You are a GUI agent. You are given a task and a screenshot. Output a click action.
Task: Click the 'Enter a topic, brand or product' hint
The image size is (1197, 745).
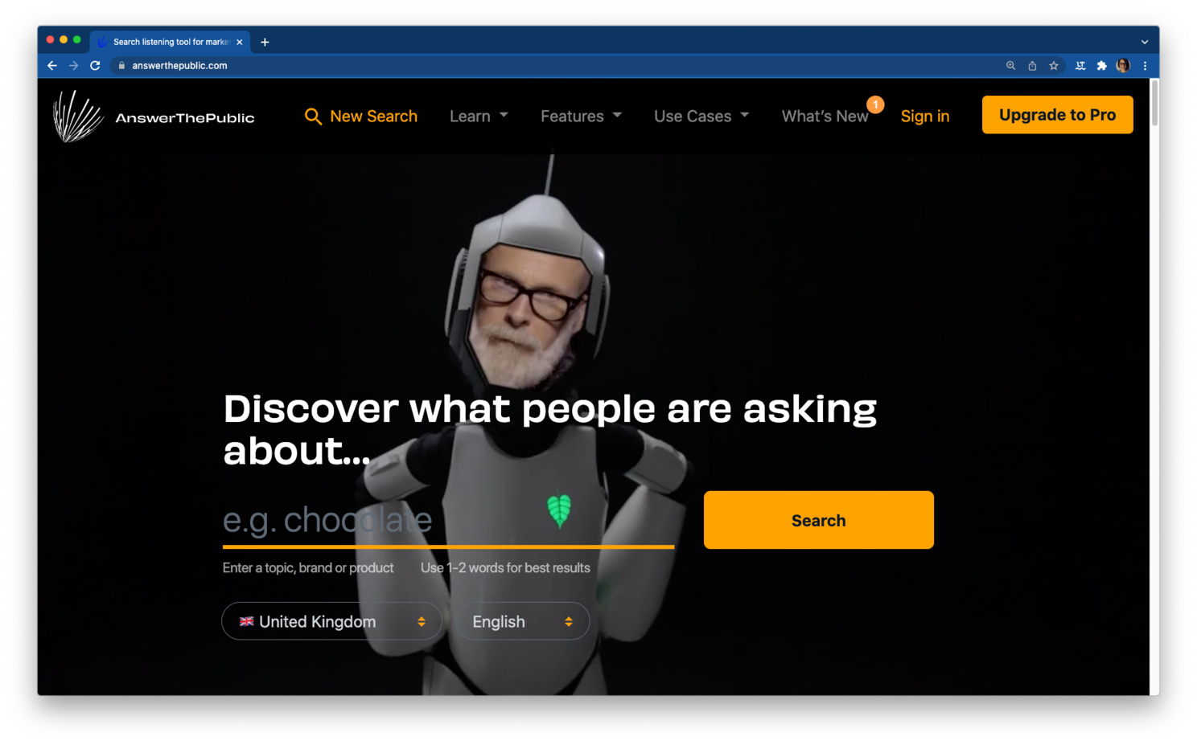pos(308,567)
